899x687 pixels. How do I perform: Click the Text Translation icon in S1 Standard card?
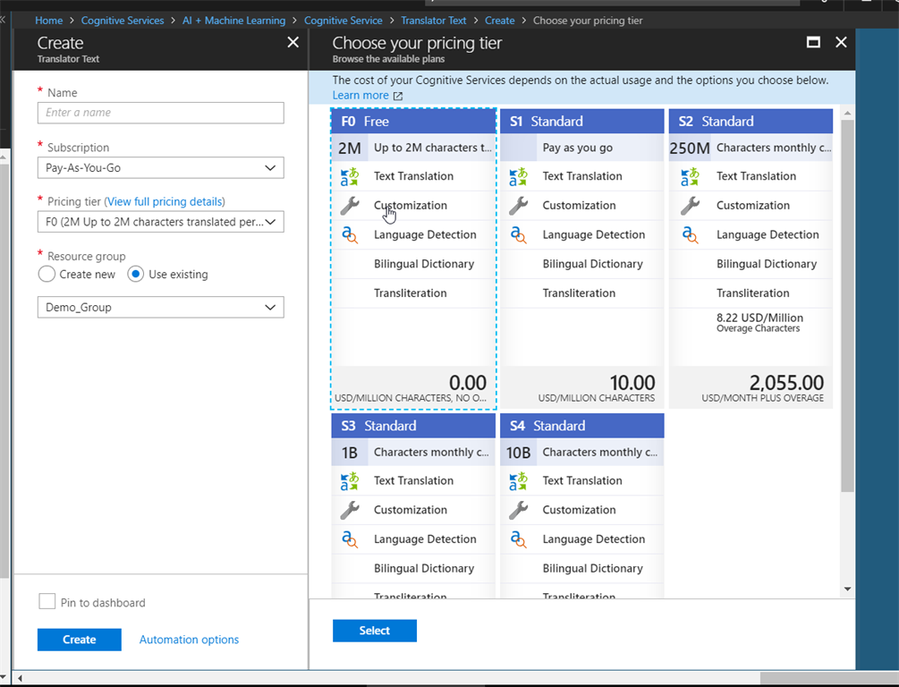click(x=518, y=176)
